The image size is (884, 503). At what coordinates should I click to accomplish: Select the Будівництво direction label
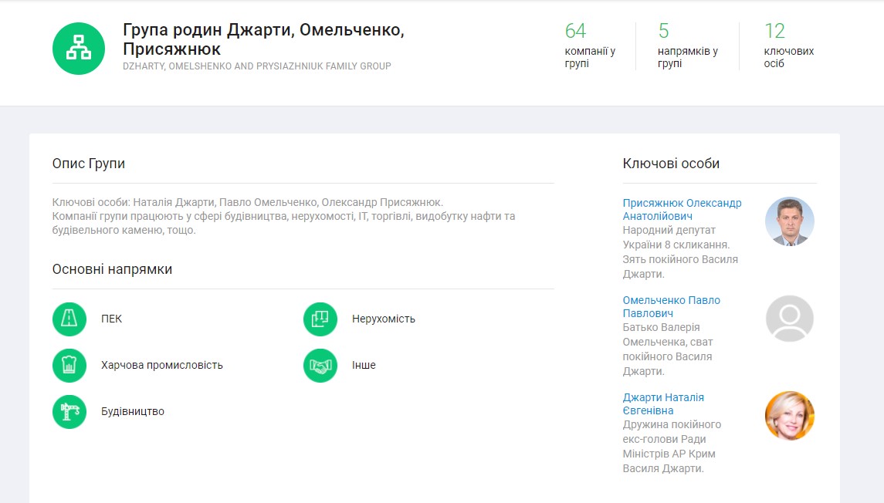pyautogui.click(x=132, y=412)
